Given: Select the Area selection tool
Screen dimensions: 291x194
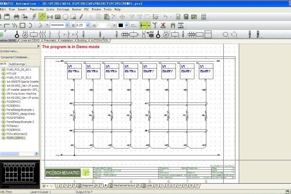Looking at the screenshot, I should point(73,17).
